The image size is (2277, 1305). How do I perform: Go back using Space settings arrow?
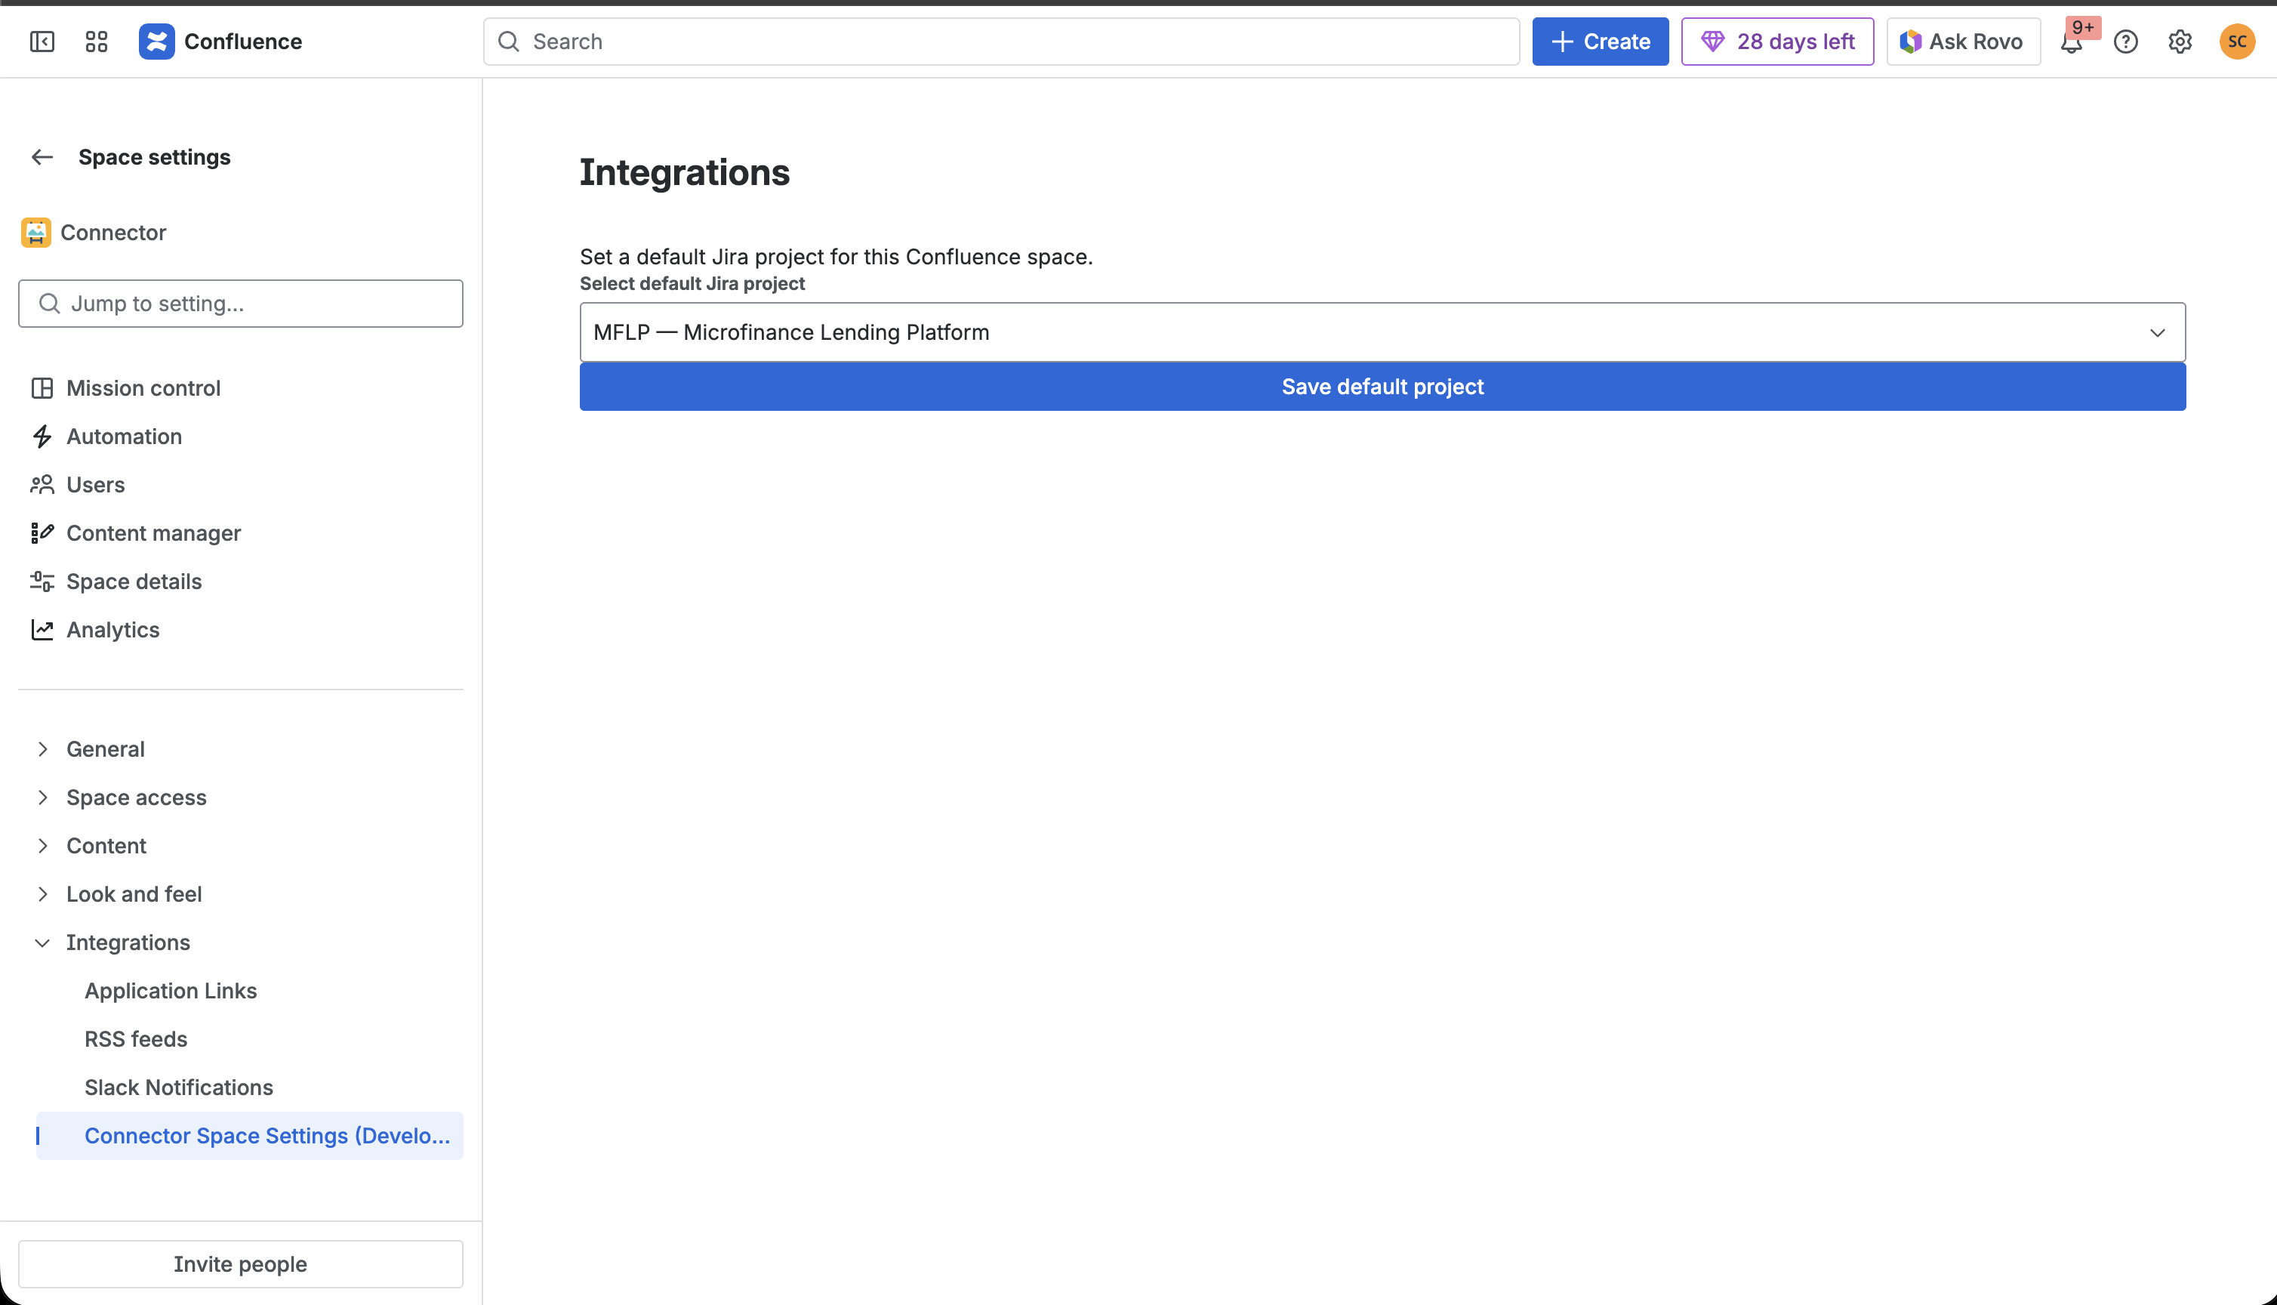42,157
